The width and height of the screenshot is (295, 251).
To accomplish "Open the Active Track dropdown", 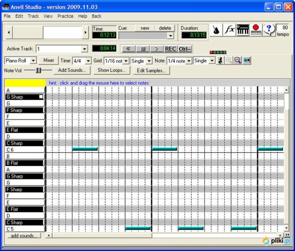I will [x=84, y=49].
